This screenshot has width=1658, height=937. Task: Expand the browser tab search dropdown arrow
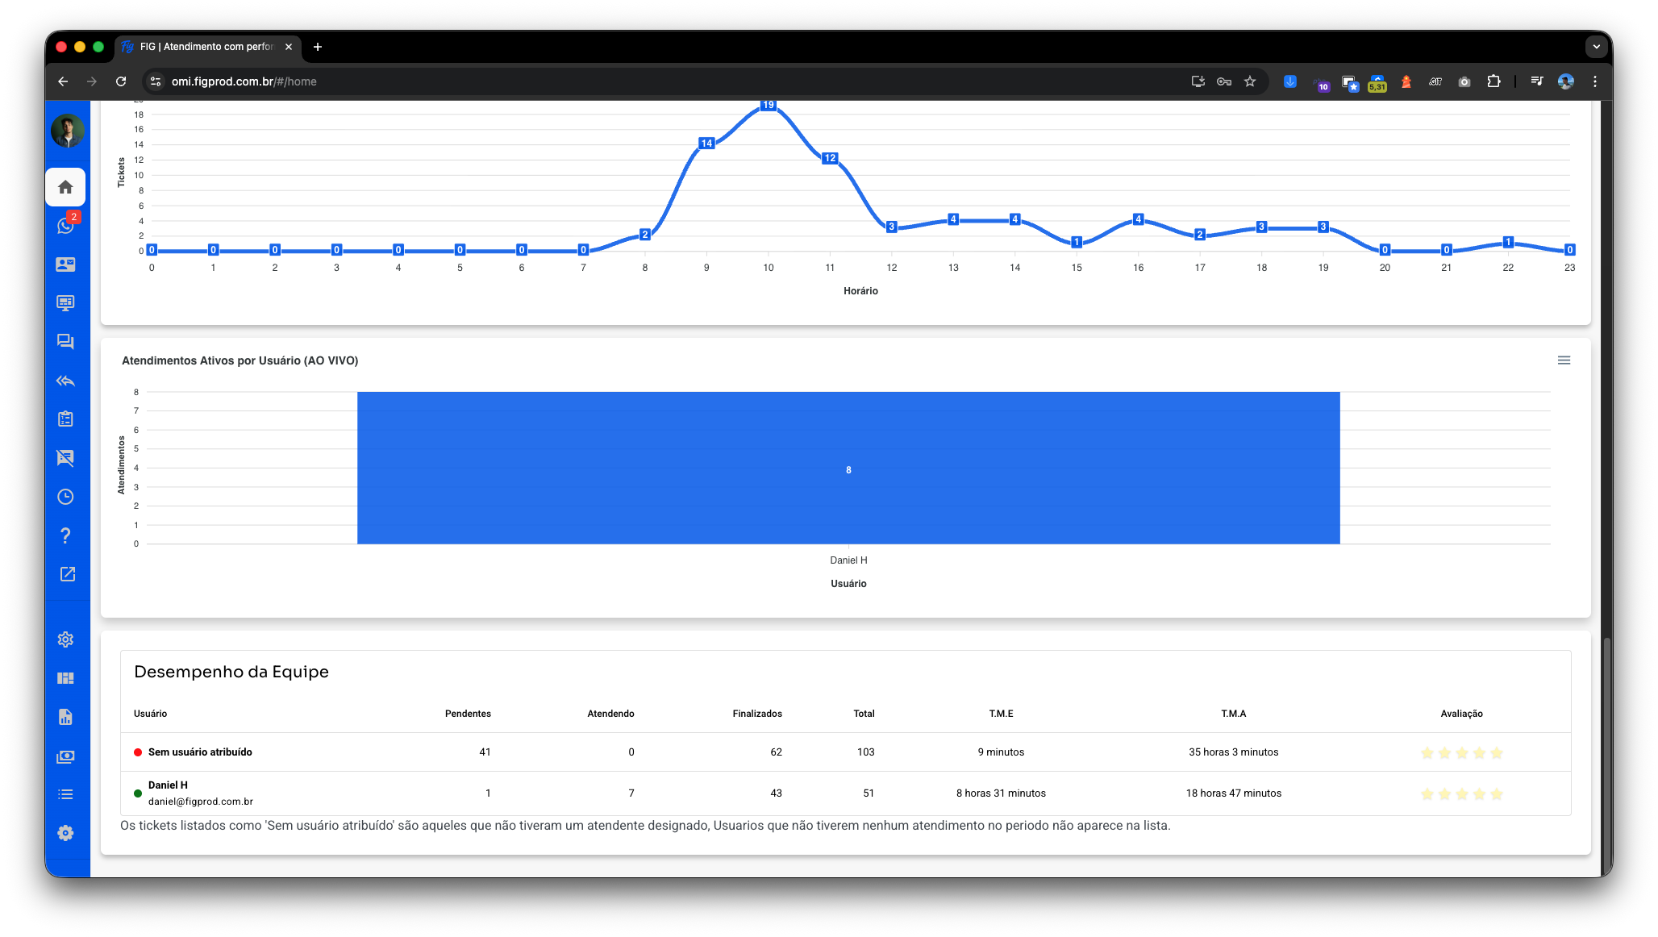pyautogui.click(x=1596, y=47)
